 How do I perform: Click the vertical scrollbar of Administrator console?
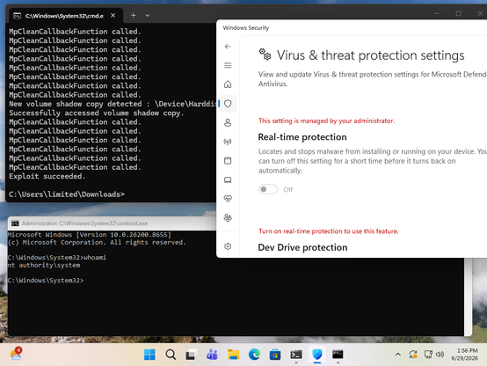(468, 297)
